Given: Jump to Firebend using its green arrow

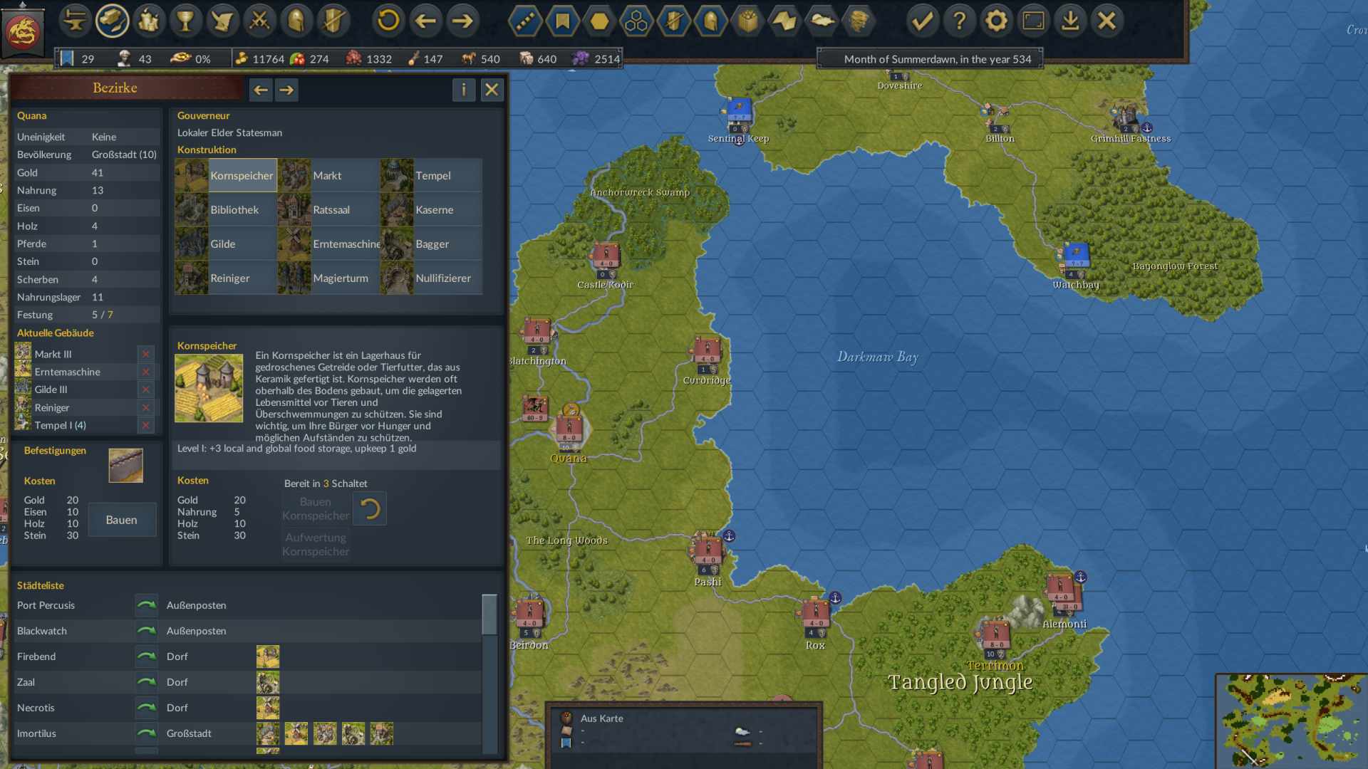Looking at the screenshot, I should (x=147, y=656).
